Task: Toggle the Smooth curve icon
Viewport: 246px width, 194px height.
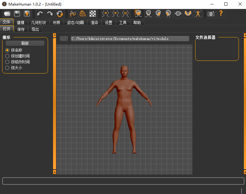Action: [x=73, y=14]
